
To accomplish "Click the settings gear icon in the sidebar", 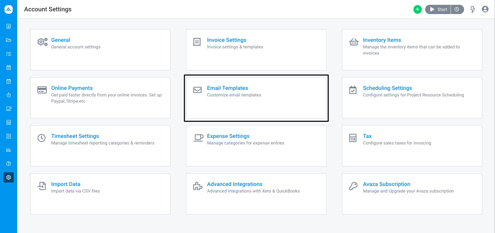I will tap(9, 177).
